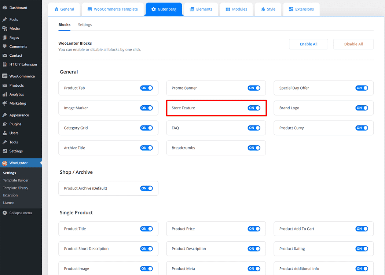Click the Dashboard gauge icon in sidebar

[5, 8]
